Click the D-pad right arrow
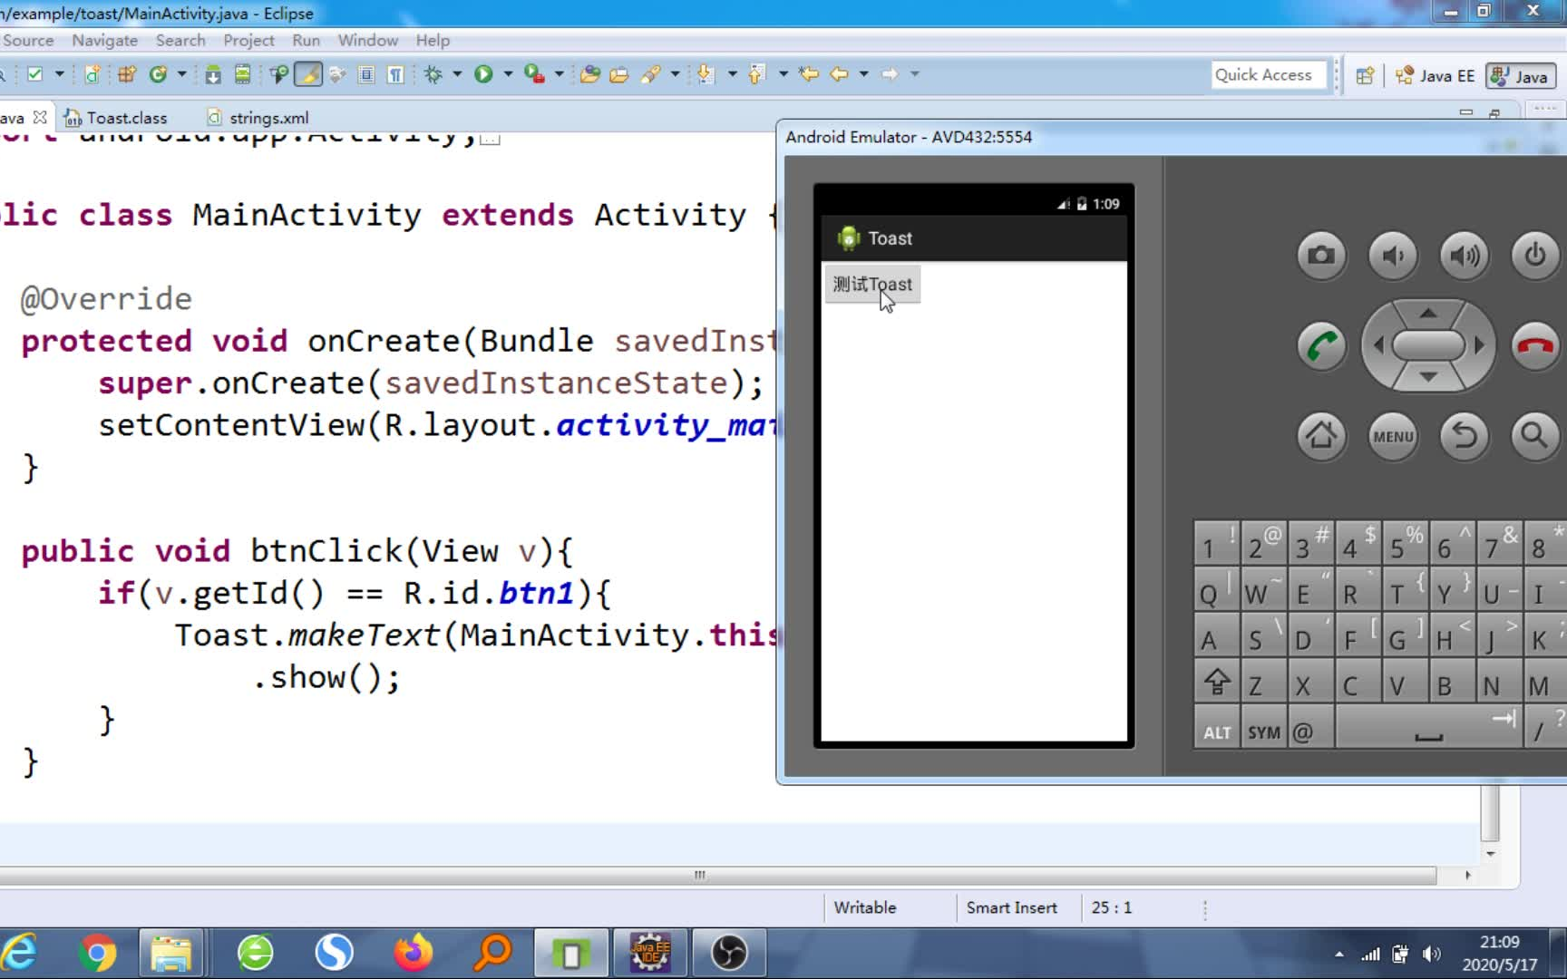 [1479, 345]
